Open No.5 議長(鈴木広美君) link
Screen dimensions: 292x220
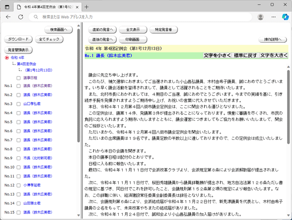[38, 122]
